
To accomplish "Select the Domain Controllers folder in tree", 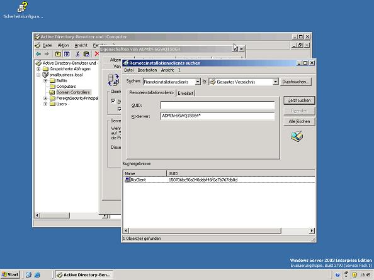I will pyautogui.click(x=73, y=92).
